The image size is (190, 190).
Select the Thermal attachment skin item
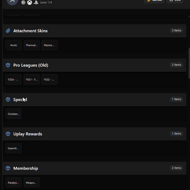tap(32, 45)
